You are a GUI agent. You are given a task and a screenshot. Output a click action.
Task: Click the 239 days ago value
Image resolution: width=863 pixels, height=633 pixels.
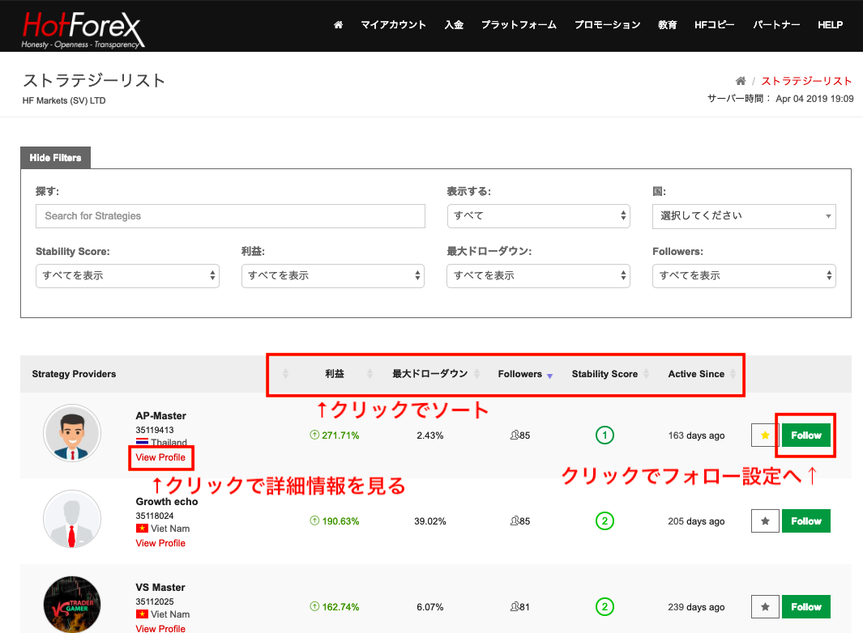(696, 607)
